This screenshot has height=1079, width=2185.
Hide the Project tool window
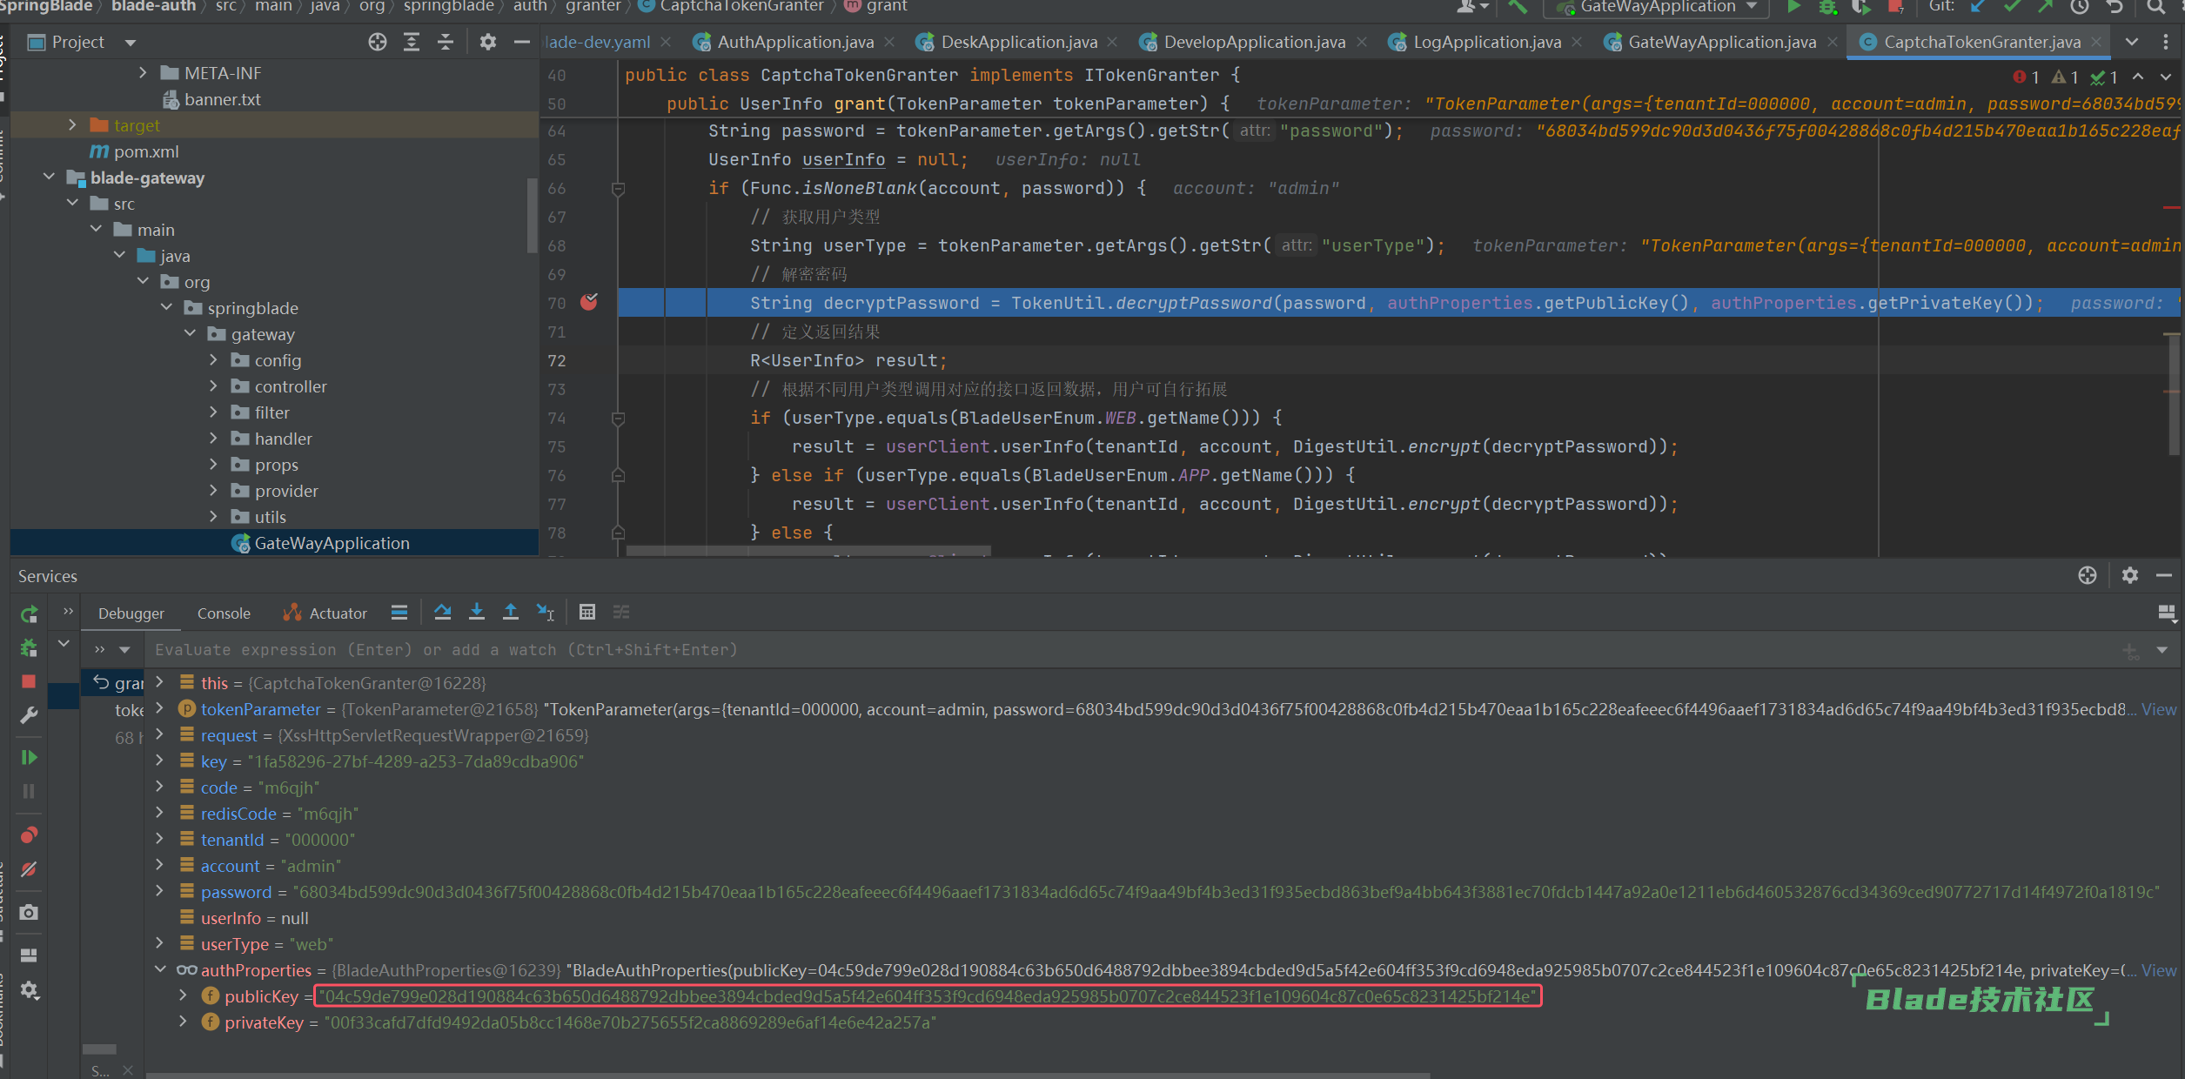click(x=522, y=42)
